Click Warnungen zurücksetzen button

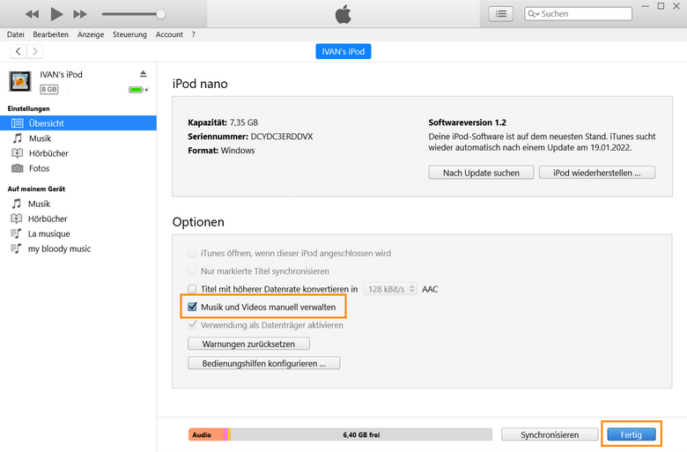pyautogui.click(x=248, y=344)
